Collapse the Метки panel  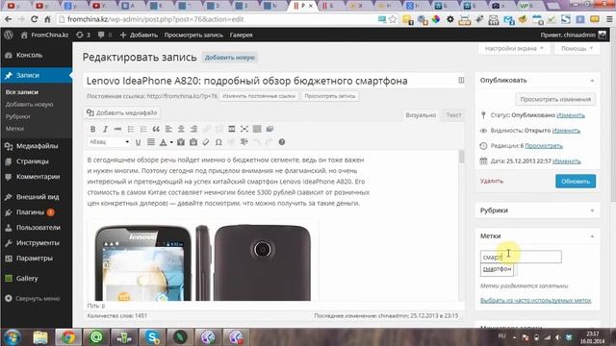click(592, 236)
